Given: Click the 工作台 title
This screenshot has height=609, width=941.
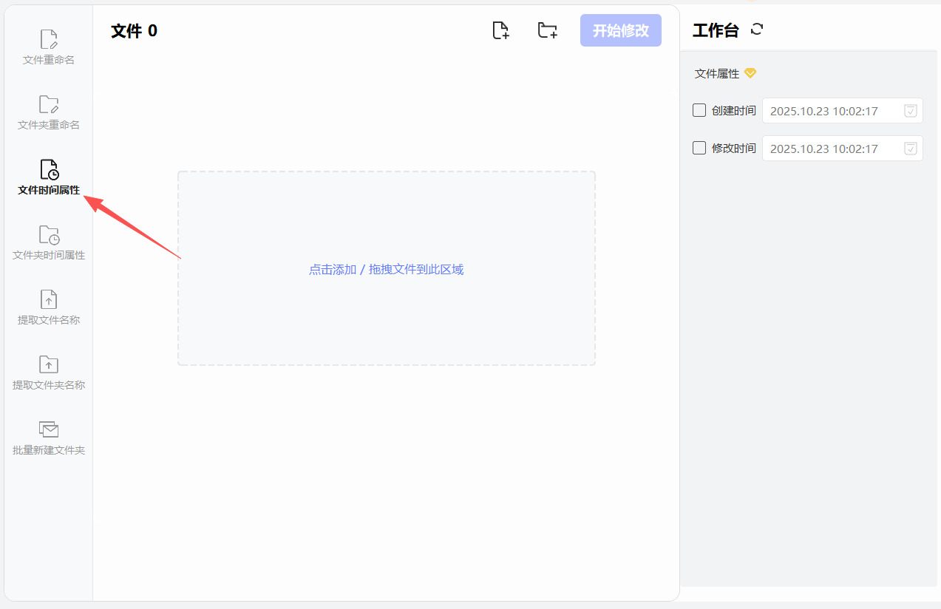Looking at the screenshot, I should (x=716, y=30).
